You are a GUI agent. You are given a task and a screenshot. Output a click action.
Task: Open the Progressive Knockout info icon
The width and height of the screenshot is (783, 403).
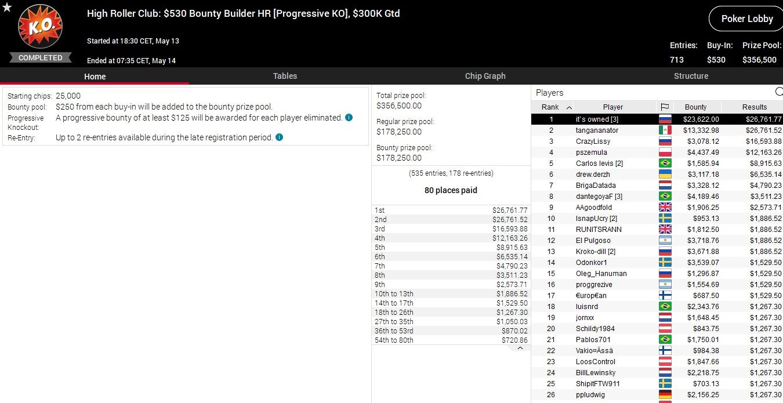(x=349, y=117)
